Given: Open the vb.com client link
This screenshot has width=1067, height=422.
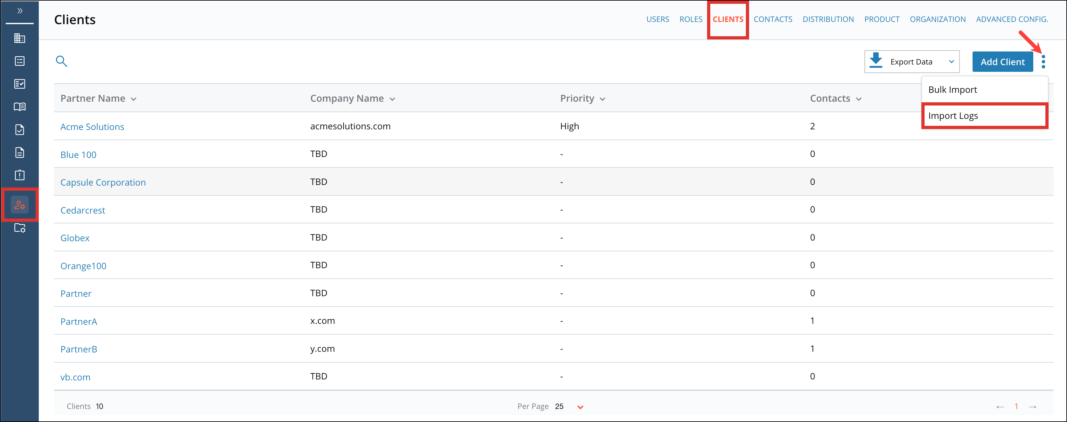Looking at the screenshot, I should 75,377.
